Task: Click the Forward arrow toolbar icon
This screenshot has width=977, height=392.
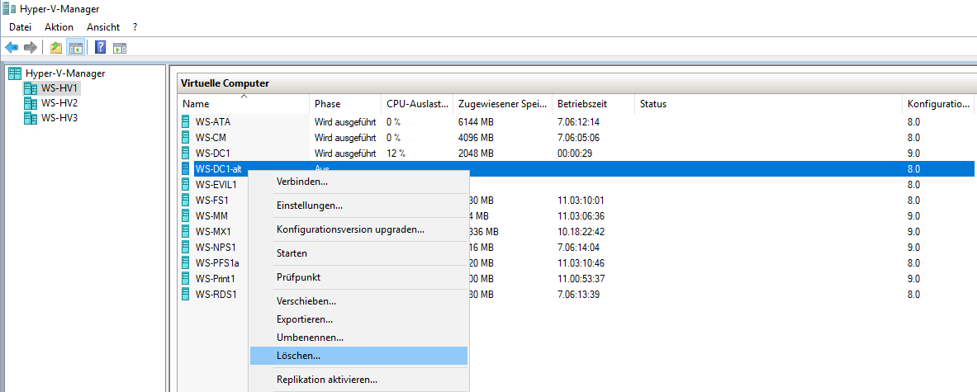Action: tap(30, 47)
